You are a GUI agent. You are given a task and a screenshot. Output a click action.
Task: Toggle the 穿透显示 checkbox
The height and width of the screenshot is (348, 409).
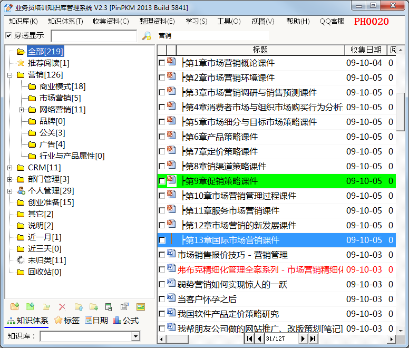coord(8,36)
